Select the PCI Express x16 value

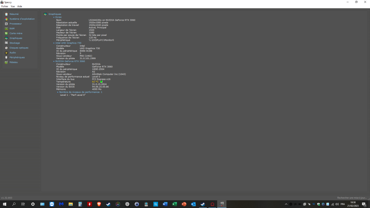pos(101,79)
